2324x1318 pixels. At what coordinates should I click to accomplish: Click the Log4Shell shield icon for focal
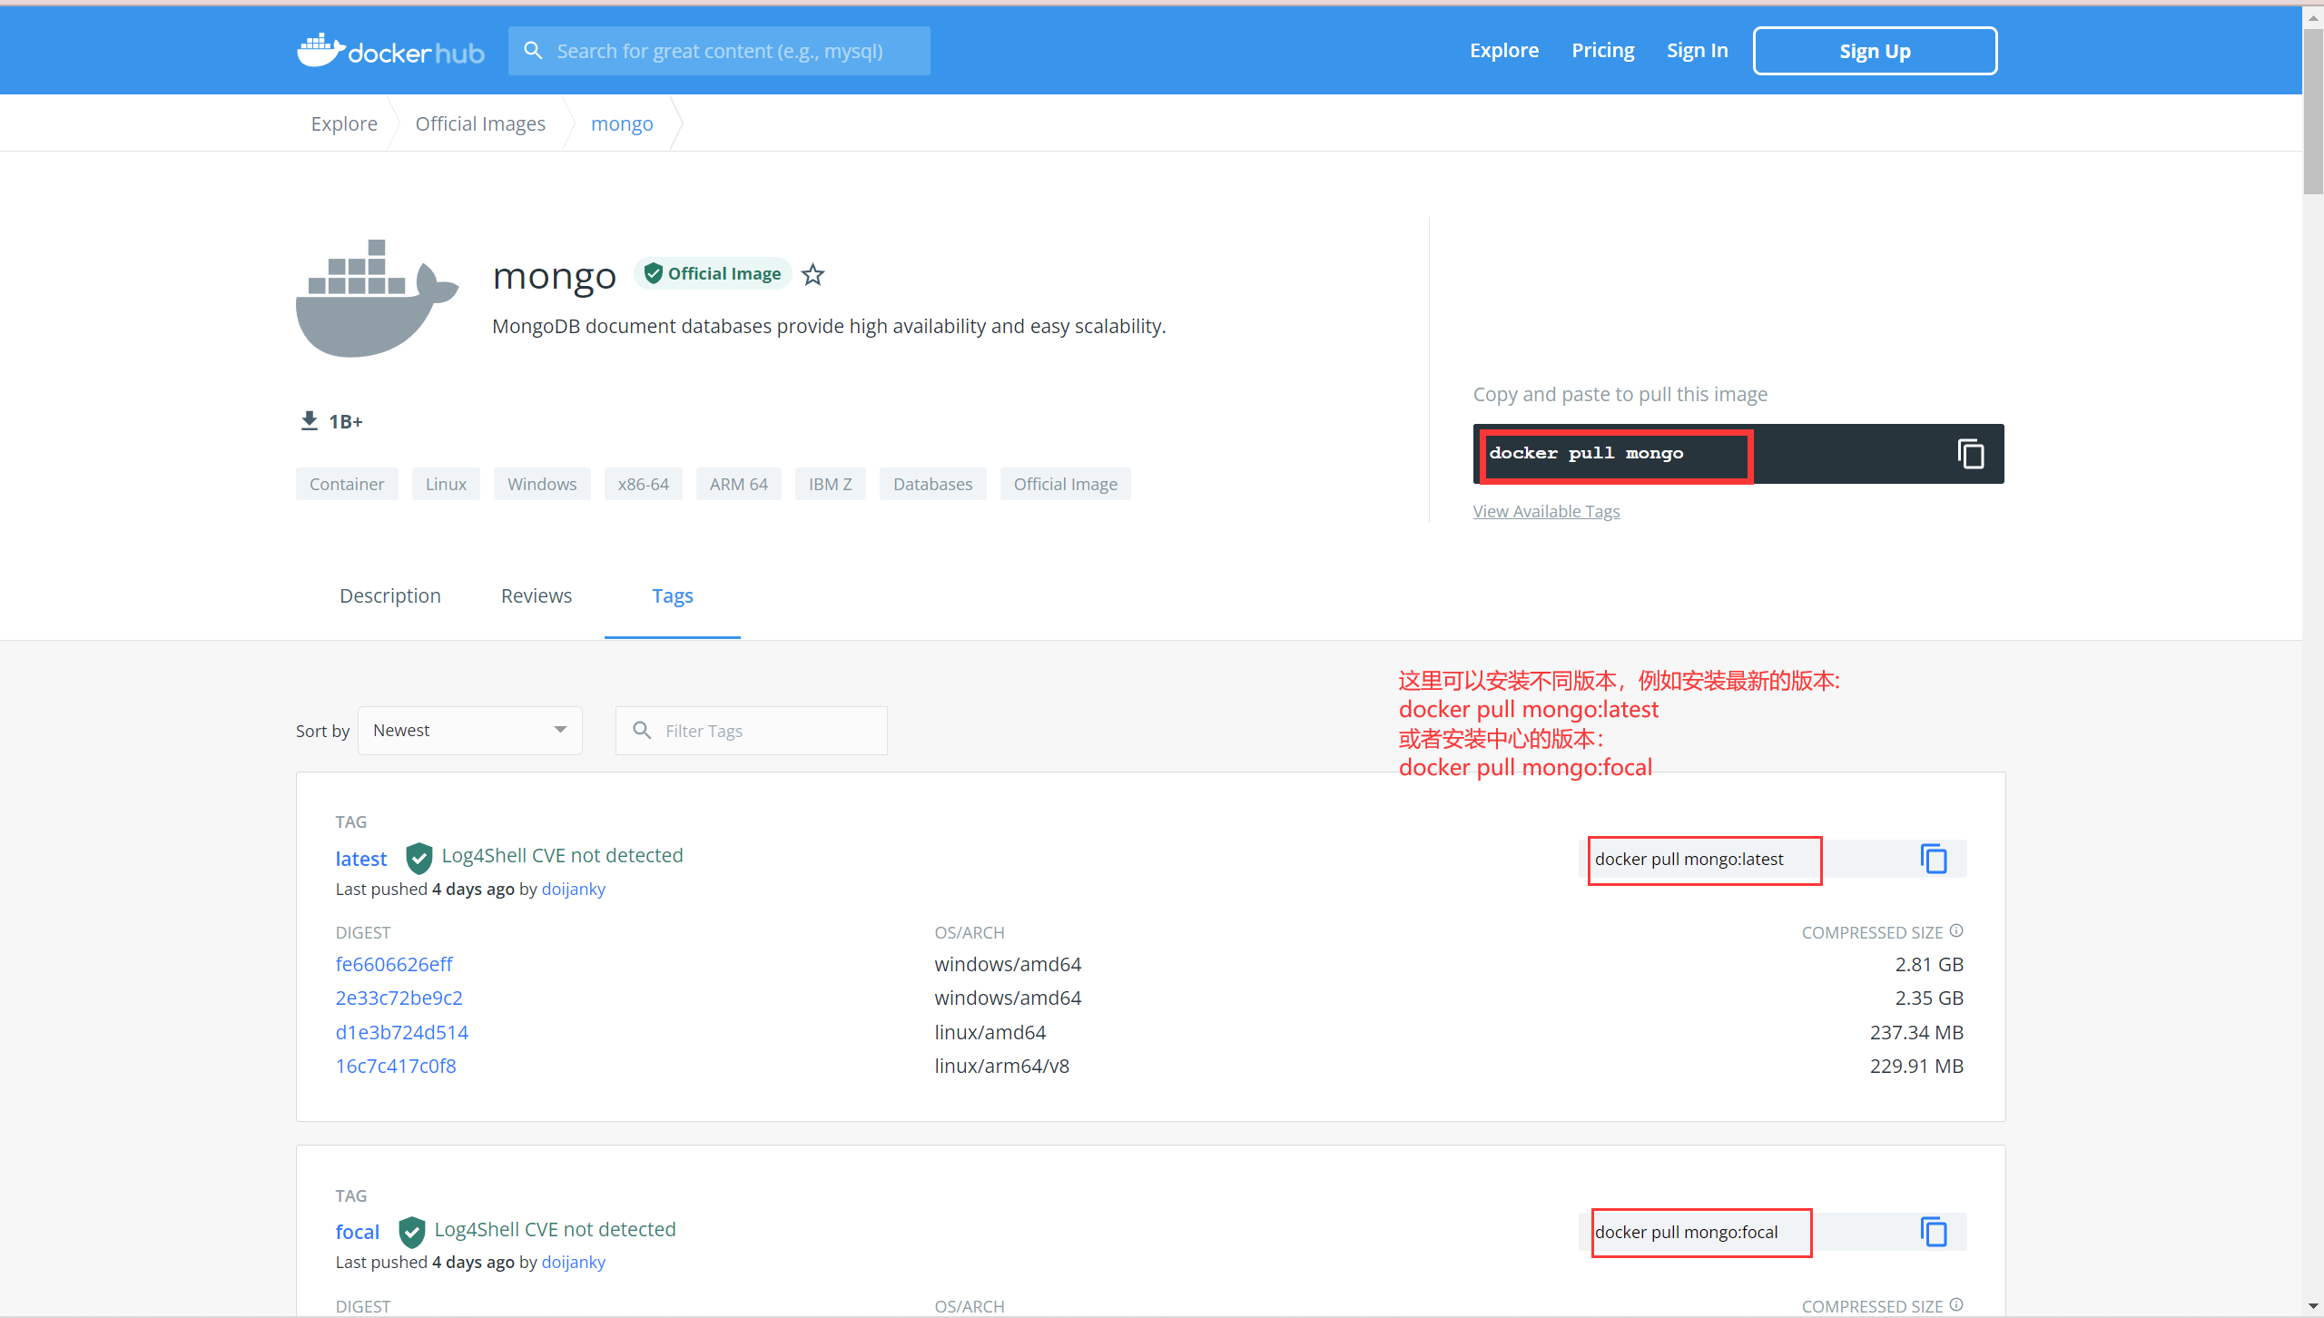[x=411, y=1231]
